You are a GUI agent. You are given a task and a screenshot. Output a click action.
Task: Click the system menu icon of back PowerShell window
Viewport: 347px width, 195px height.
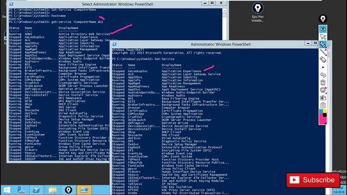click(x=11, y=4)
